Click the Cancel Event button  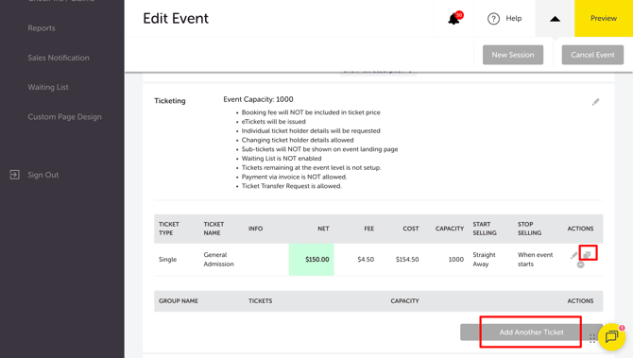coord(592,55)
